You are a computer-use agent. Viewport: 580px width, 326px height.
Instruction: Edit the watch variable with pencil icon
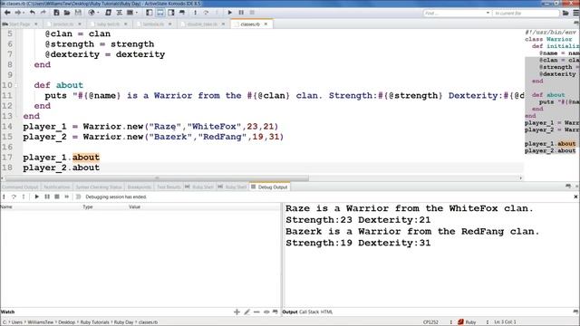coord(246,312)
